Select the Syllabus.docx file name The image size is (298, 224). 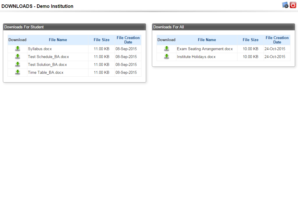pyautogui.click(x=40, y=49)
